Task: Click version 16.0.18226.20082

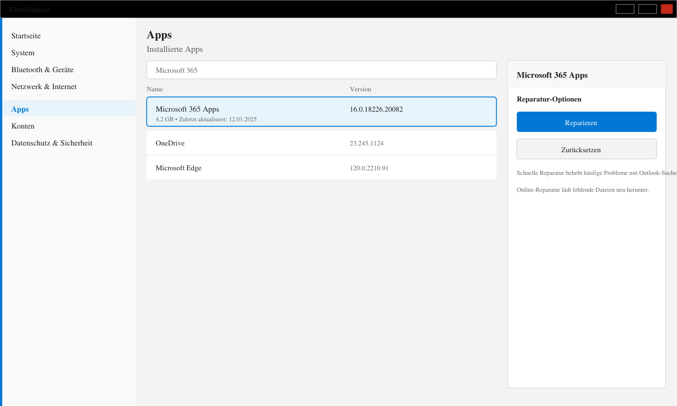Action: click(376, 109)
